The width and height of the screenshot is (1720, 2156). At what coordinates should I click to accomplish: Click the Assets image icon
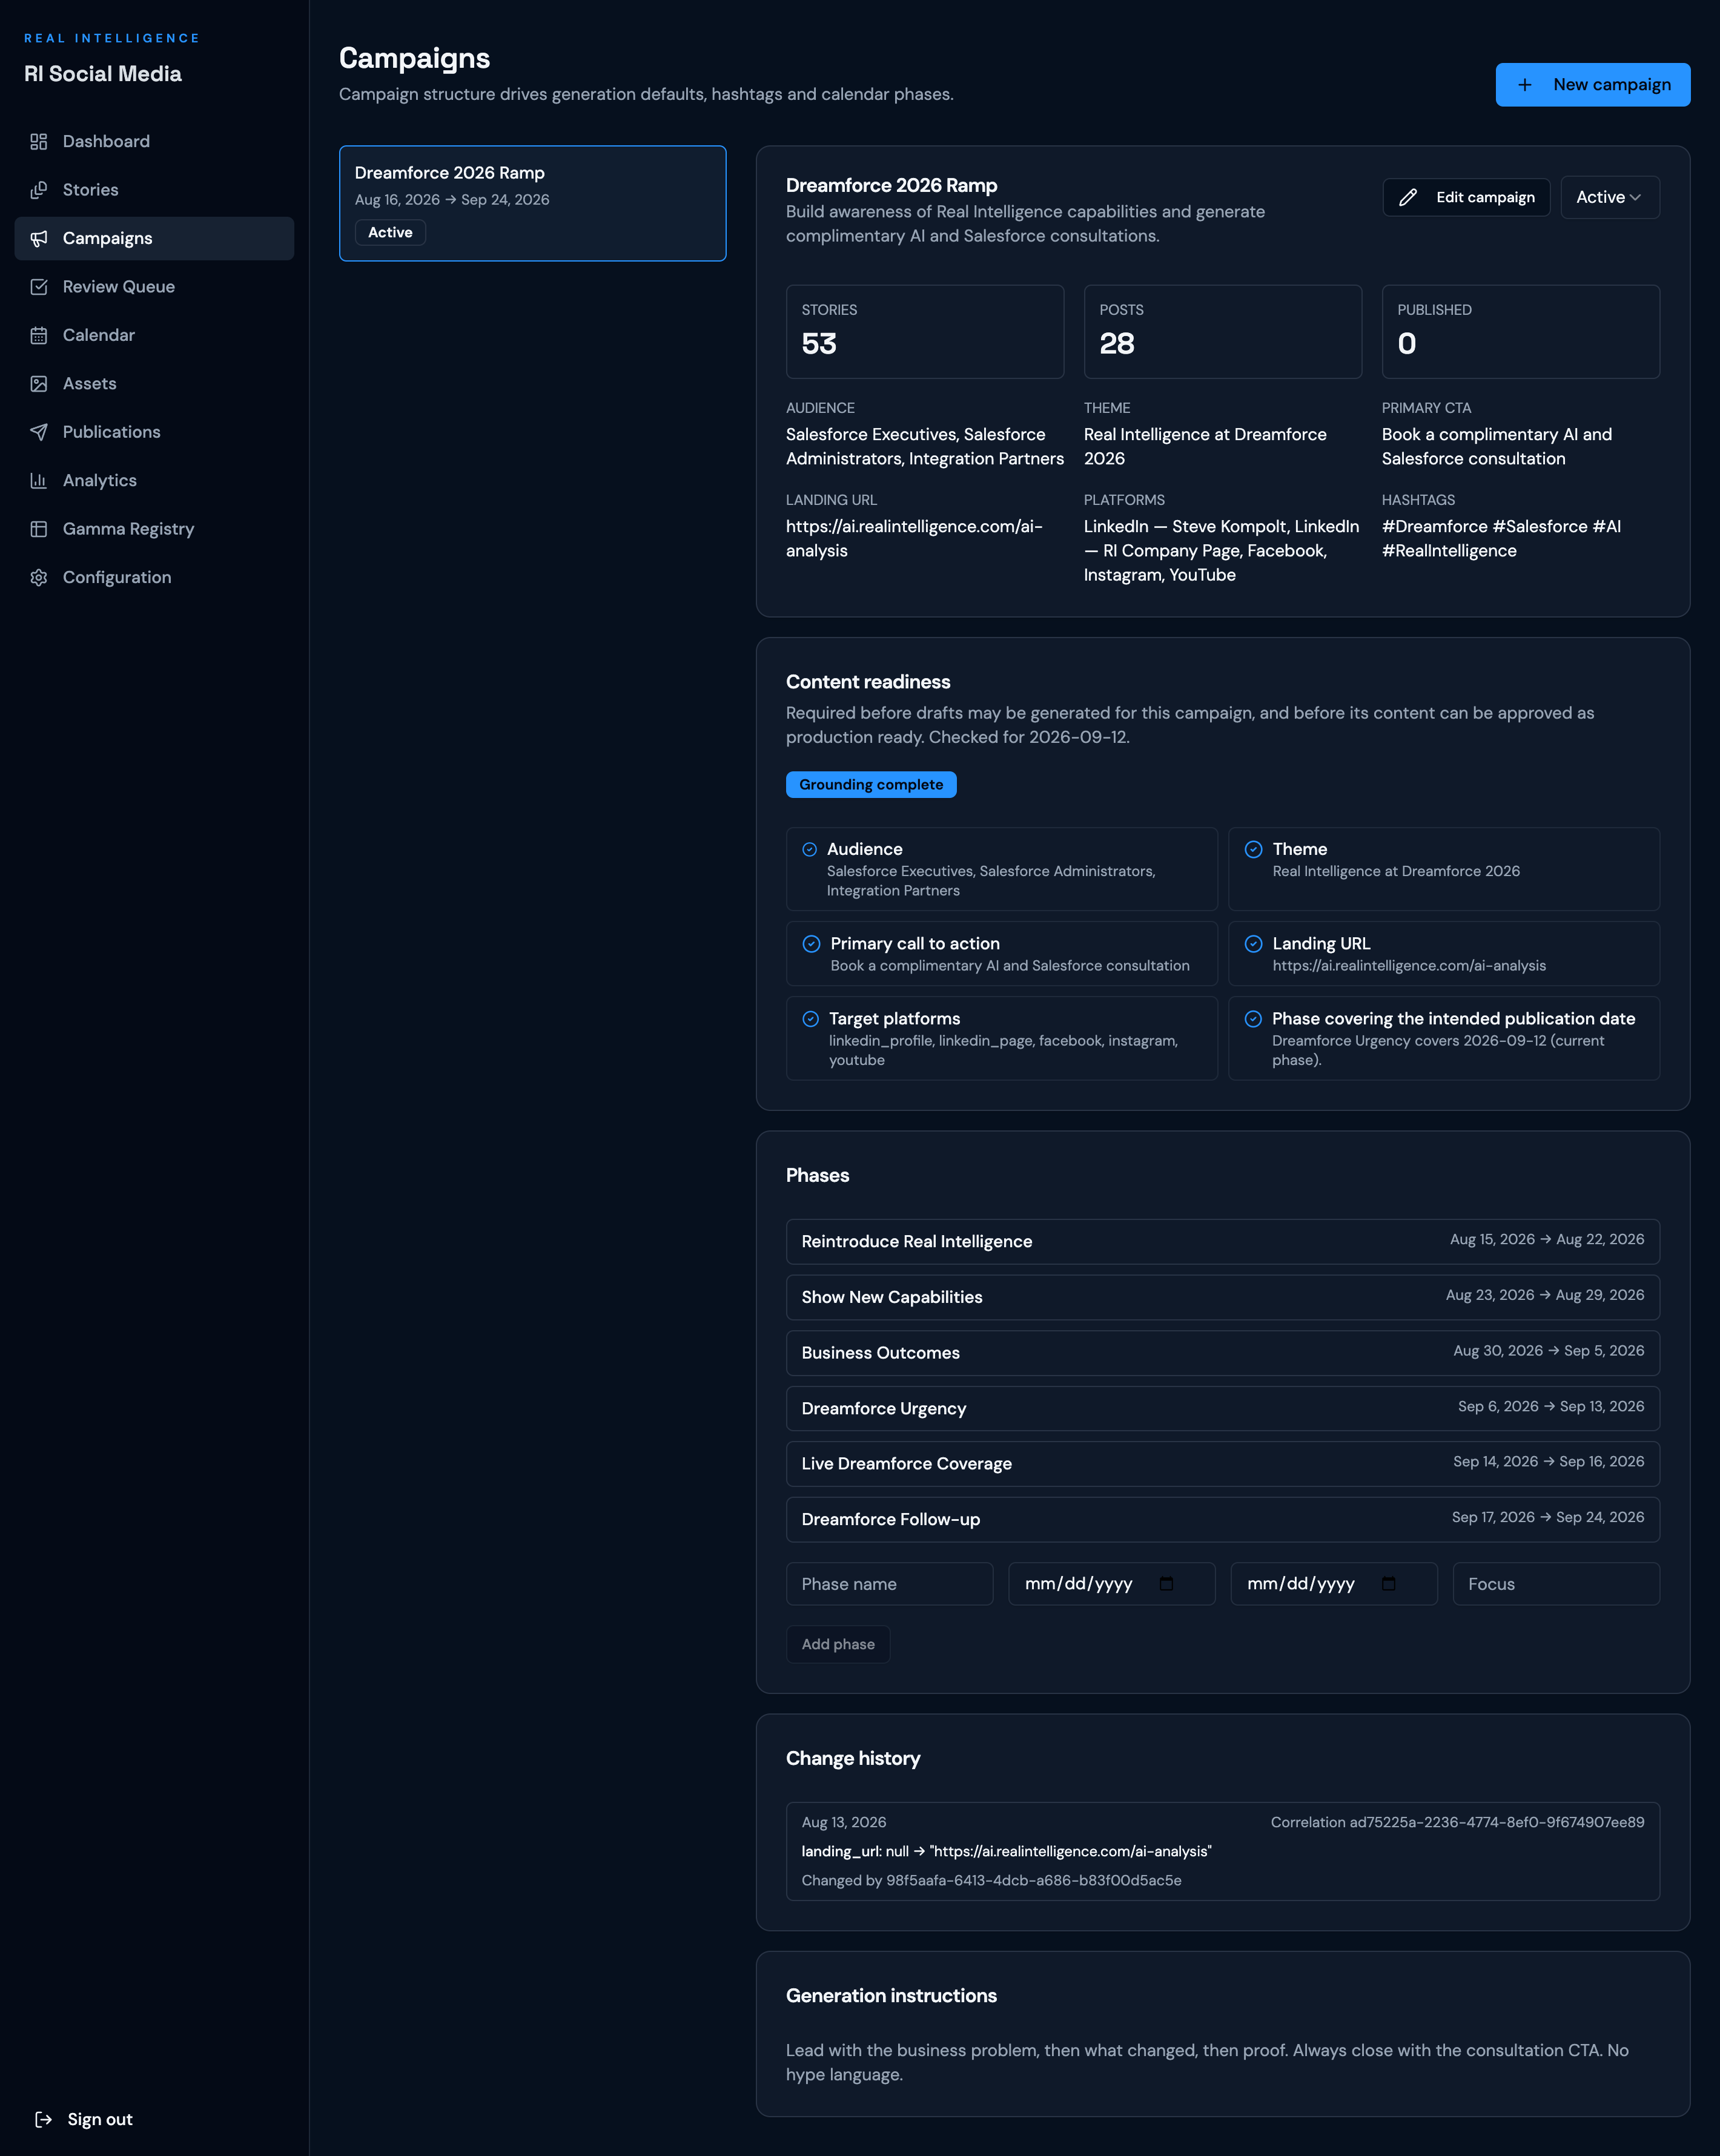(39, 384)
